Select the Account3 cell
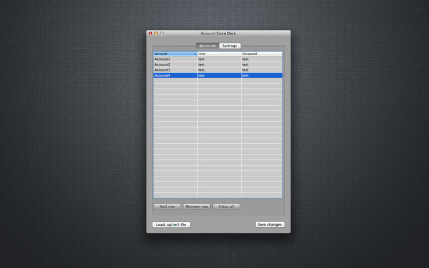 click(x=175, y=70)
